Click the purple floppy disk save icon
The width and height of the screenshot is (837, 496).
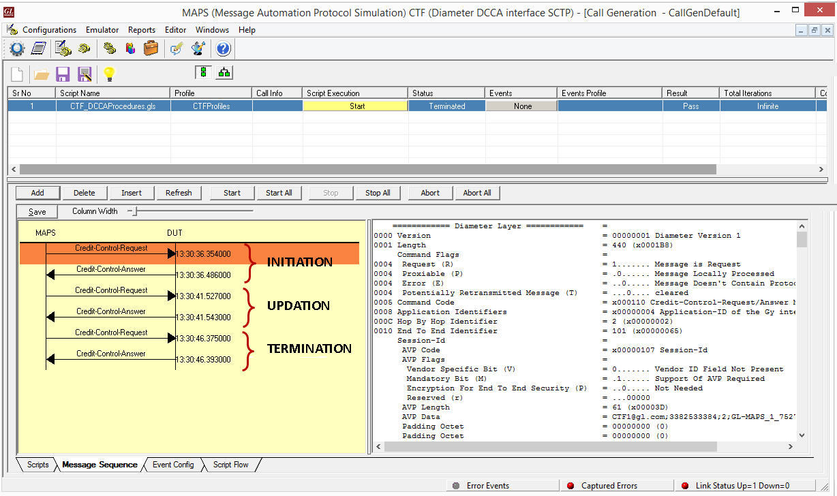click(x=63, y=74)
